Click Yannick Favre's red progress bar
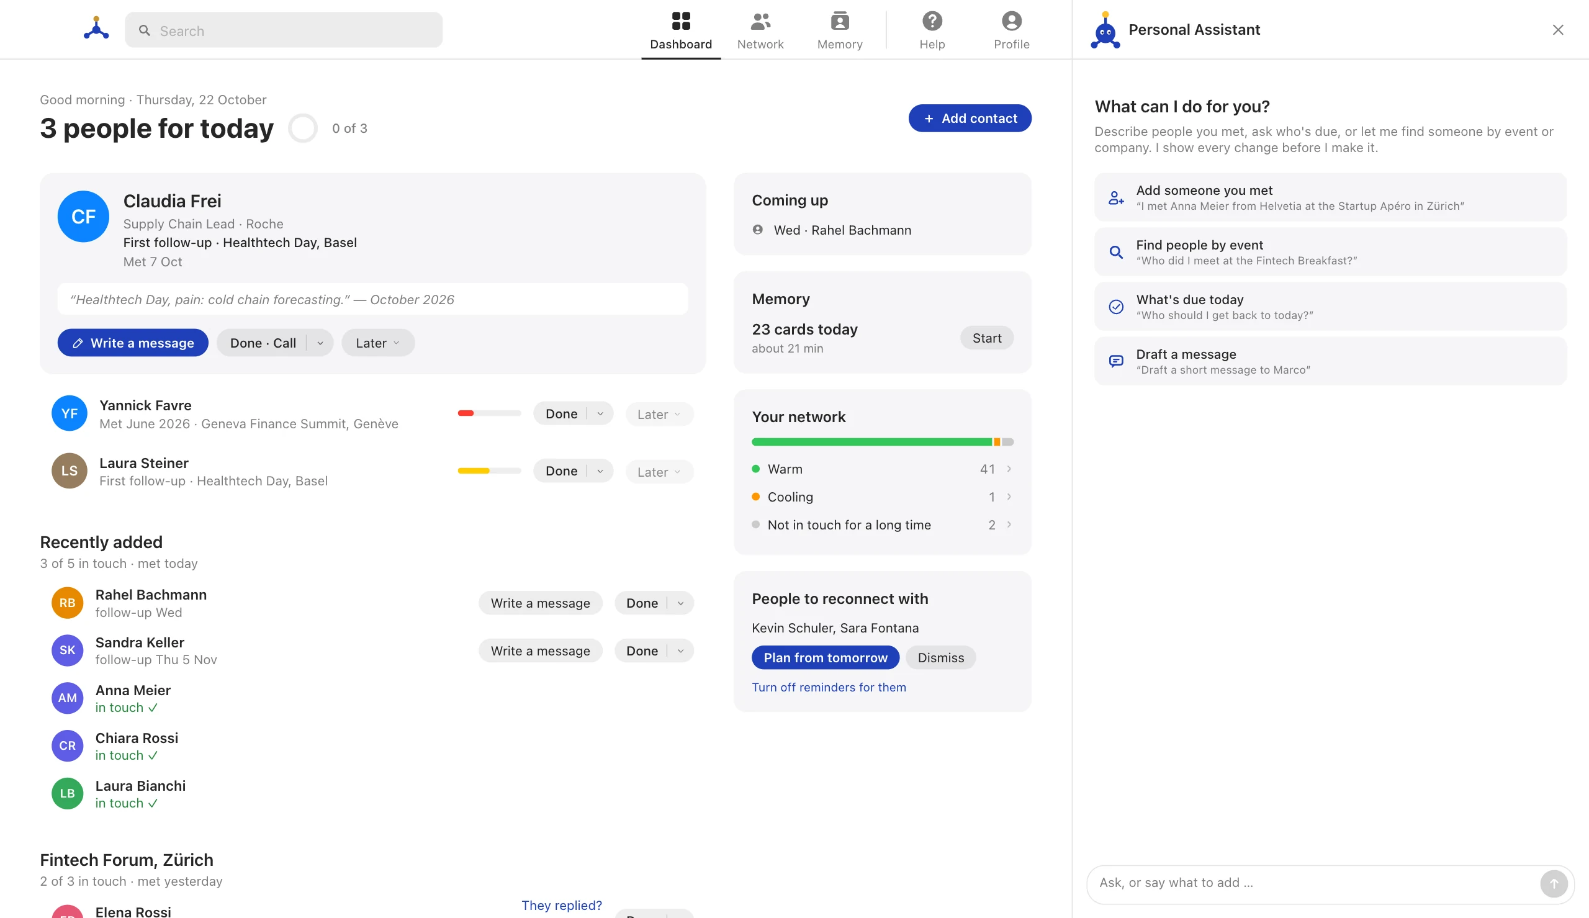 click(x=489, y=413)
